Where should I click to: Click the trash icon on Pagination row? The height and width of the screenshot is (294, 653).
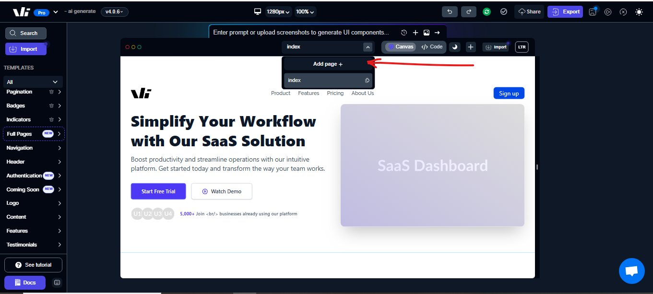coord(51,92)
